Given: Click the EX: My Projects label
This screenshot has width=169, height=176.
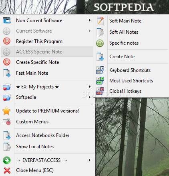Looking at the screenshot, I should [x=37, y=87].
